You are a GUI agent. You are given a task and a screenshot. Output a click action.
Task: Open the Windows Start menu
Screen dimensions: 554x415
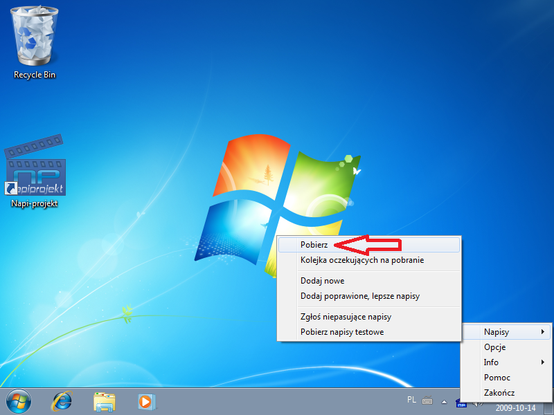(19, 402)
